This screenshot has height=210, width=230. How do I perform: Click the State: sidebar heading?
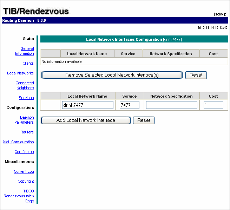click(x=28, y=39)
